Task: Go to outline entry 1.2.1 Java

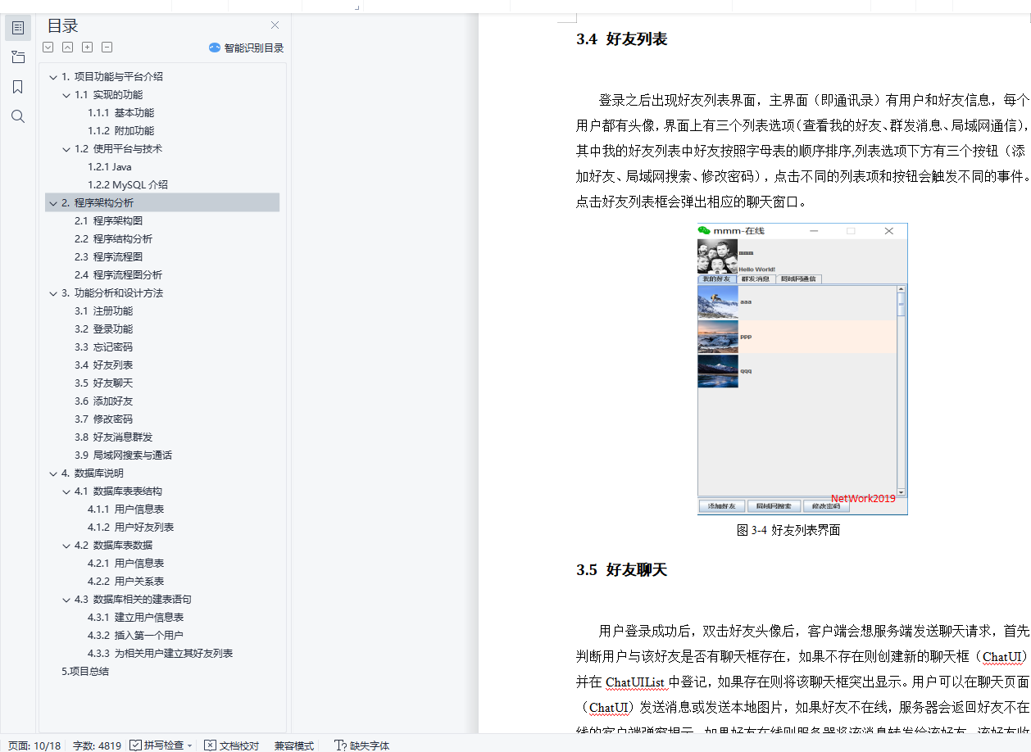Action: pyautogui.click(x=110, y=167)
